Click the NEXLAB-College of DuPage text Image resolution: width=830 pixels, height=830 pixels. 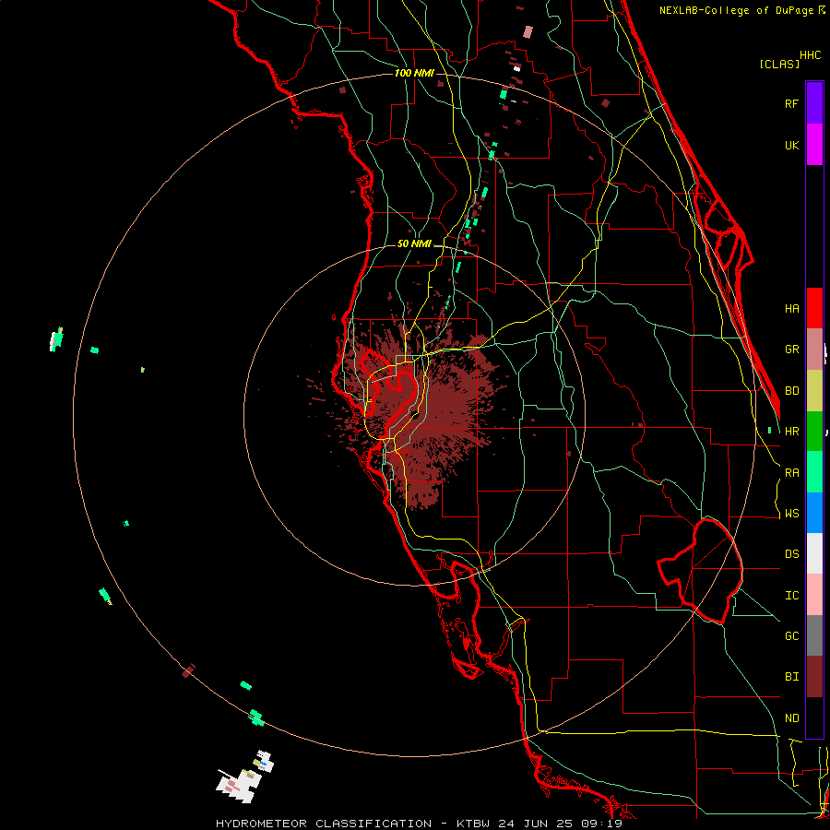(736, 10)
